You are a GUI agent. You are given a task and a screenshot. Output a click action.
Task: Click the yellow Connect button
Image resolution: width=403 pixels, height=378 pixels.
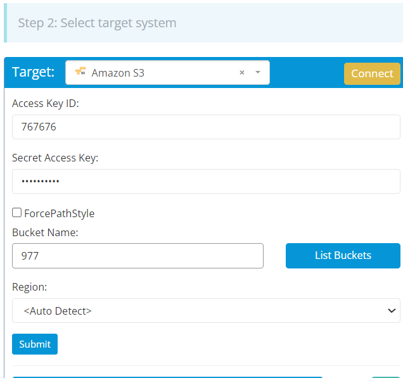click(x=372, y=73)
